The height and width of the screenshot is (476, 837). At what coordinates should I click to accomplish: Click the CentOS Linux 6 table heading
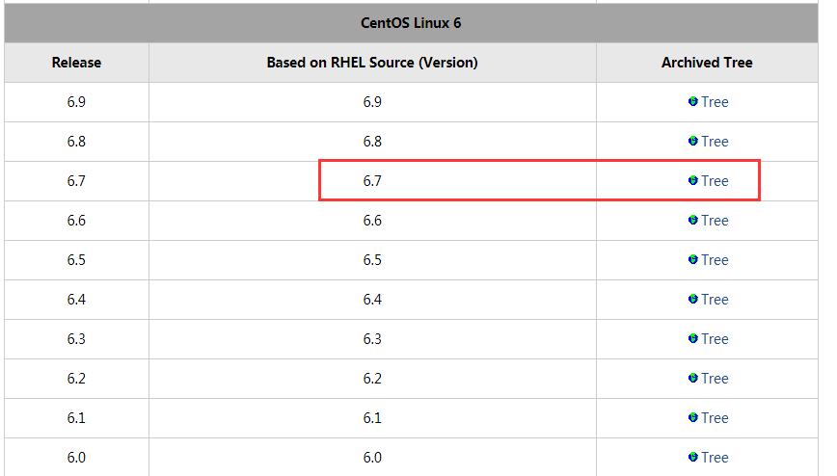[411, 23]
